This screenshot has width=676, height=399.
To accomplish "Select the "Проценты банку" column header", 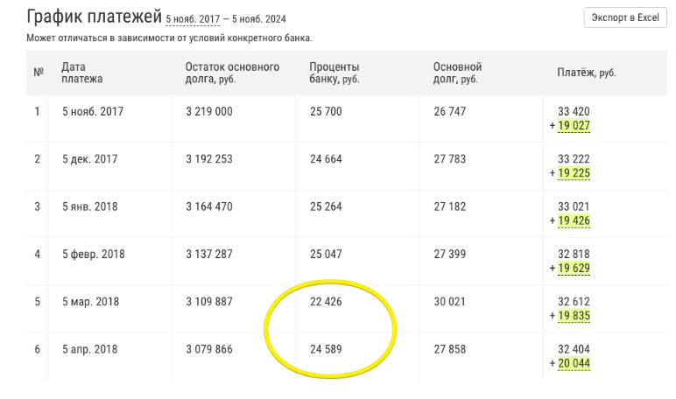I will (x=334, y=73).
